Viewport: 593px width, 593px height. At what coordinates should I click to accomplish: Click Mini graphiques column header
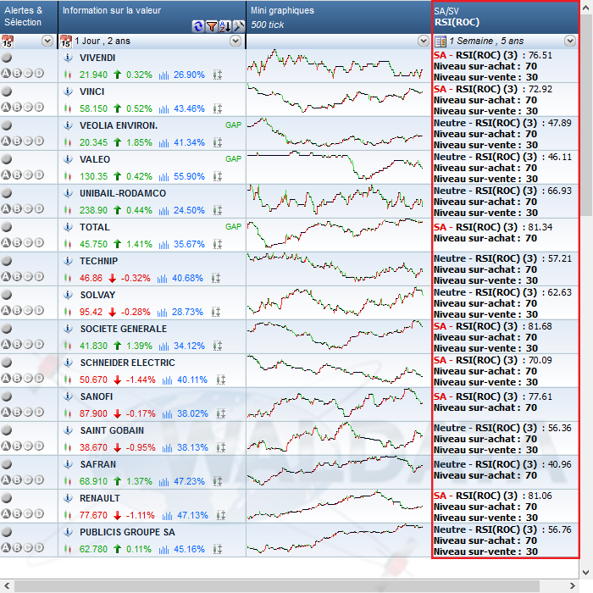coord(339,17)
